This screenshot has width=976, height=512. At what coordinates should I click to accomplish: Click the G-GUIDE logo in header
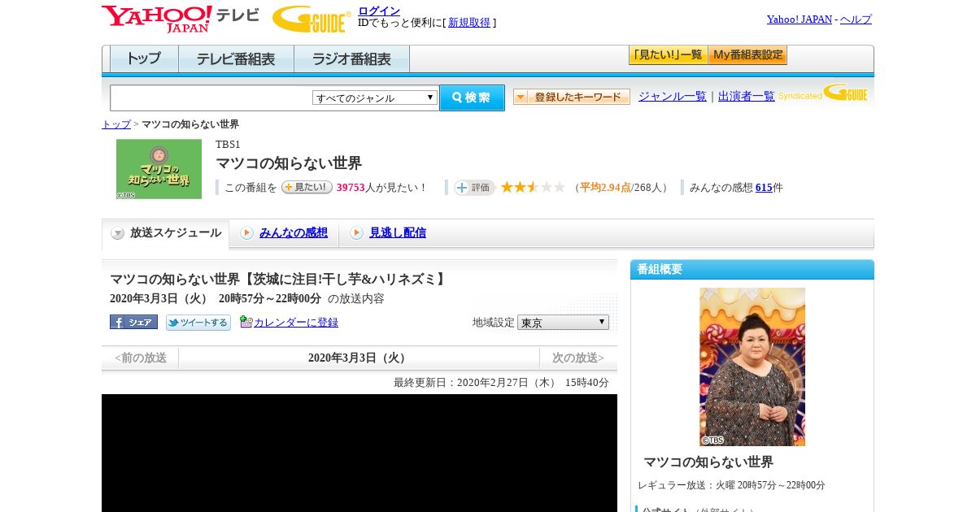(312, 19)
